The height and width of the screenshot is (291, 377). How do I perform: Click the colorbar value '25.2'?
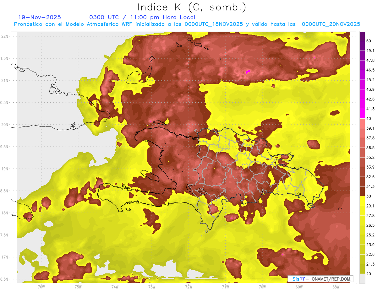click(370, 235)
